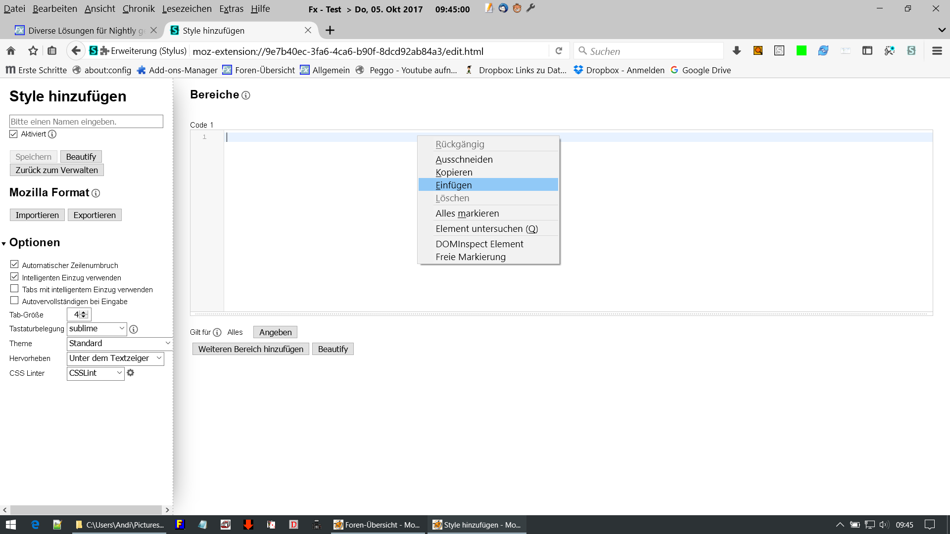This screenshot has height=534, width=950.
Task: Click the home icon in toolbar
Action: (11, 51)
